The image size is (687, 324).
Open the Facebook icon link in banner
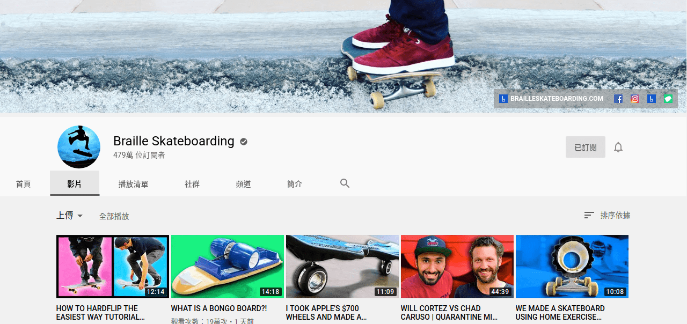tap(618, 99)
